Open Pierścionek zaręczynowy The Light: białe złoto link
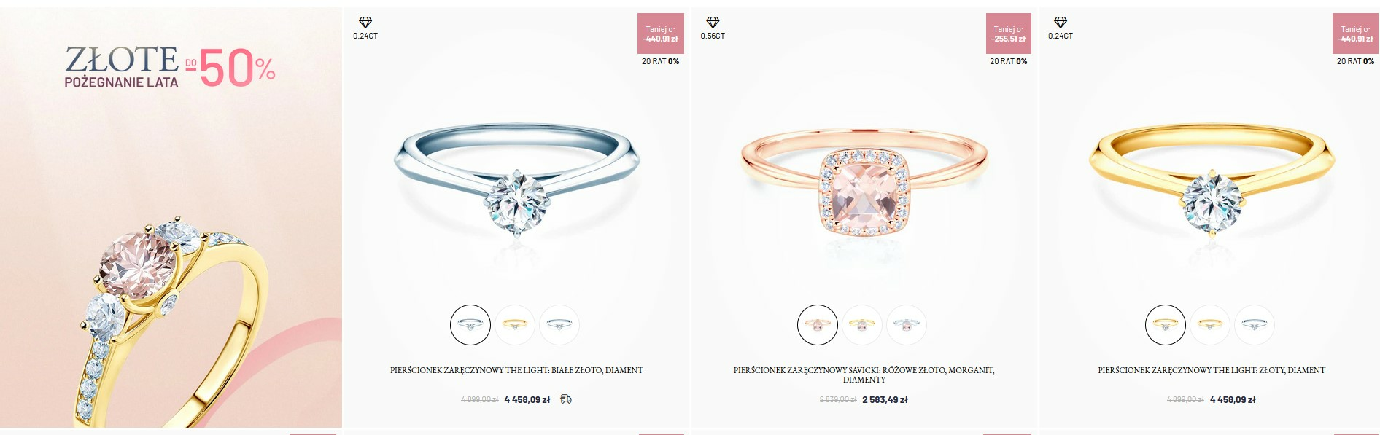The width and height of the screenshot is (1380, 435). (x=516, y=370)
